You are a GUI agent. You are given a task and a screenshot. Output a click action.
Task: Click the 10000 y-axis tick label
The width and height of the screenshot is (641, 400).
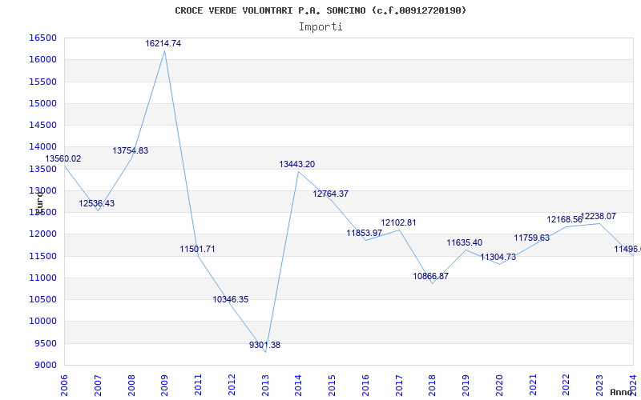(x=42, y=322)
